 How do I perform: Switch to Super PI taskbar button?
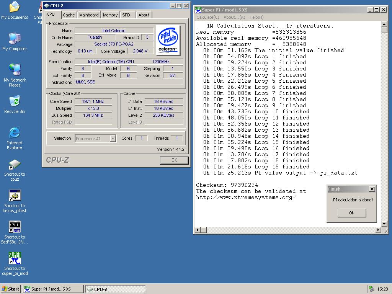pyautogui.click(x=53, y=289)
